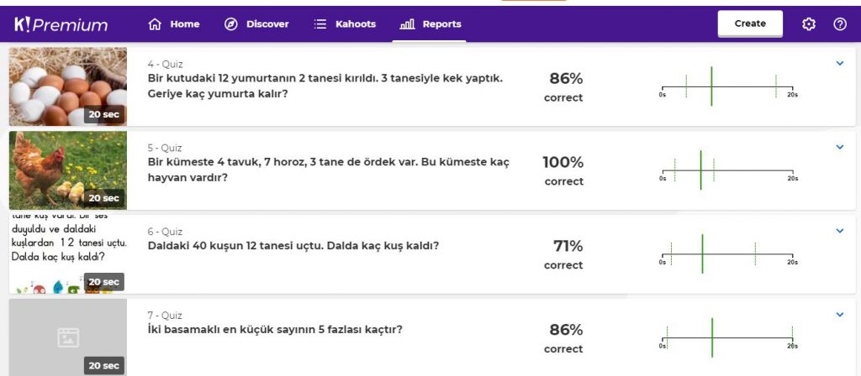The image size is (861, 376).
Task: Click the '7 - Quiz' label
Action: [165, 316]
